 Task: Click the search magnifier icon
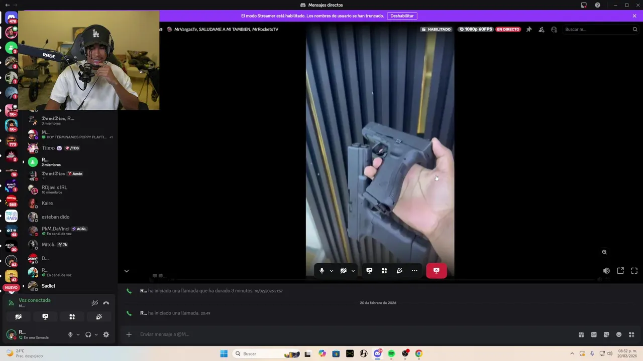click(x=635, y=30)
